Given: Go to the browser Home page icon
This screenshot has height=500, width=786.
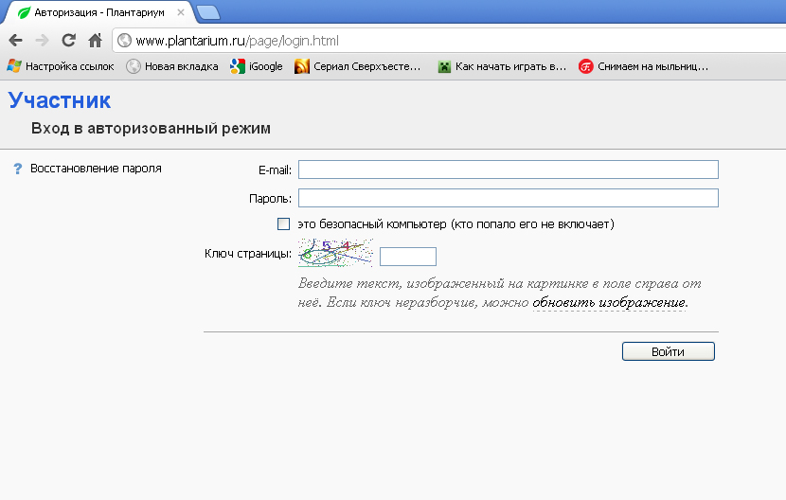Looking at the screenshot, I should pyautogui.click(x=95, y=41).
